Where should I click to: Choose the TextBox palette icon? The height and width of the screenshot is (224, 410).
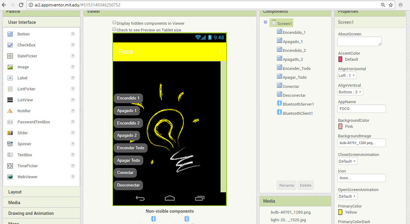pos(10,155)
